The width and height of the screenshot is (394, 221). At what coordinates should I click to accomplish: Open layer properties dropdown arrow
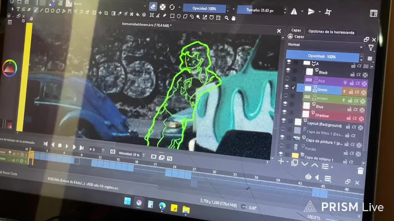[x=332, y=167]
